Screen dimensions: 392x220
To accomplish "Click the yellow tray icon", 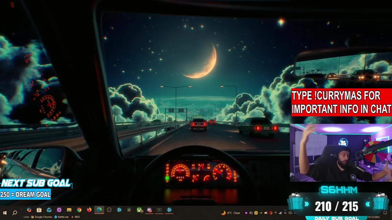I will (x=256, y=213).
